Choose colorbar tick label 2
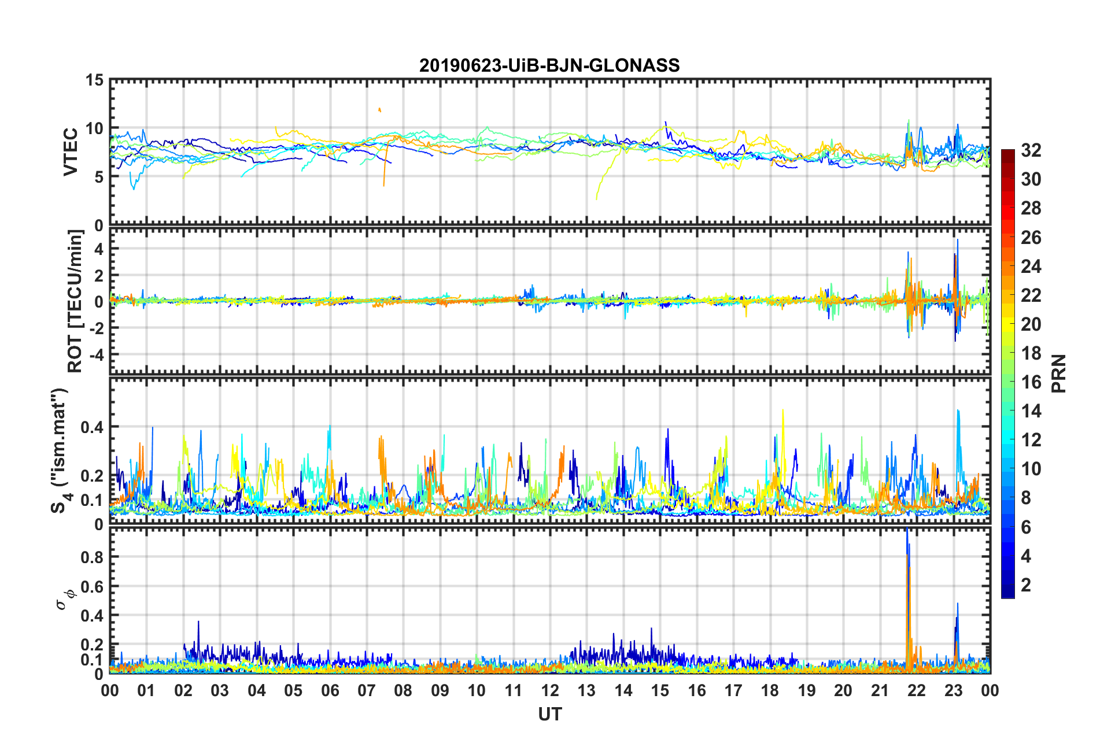The height and width of the screenshot is (747, 1100). click(x=1026, y=585)
